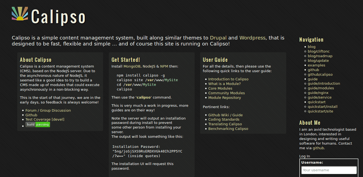363x177 pixels.
Task: Select github/calipso in Navigation
Action: (320, 74)
